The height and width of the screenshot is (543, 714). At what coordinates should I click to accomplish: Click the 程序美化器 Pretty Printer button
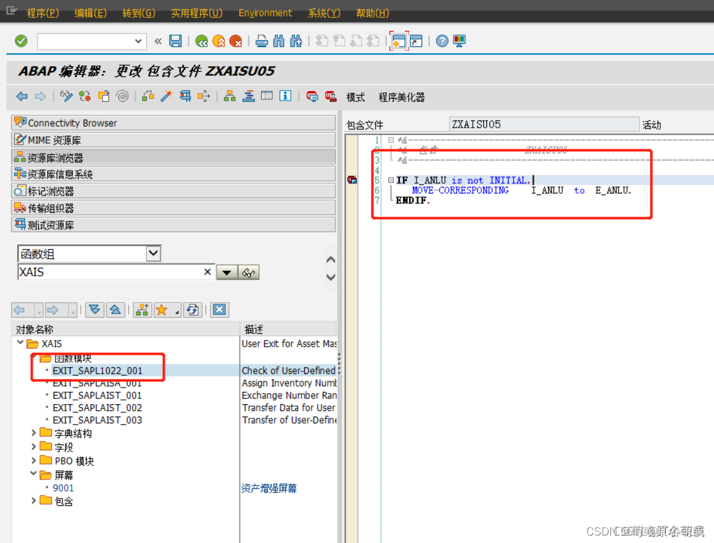tap(401, 97)
